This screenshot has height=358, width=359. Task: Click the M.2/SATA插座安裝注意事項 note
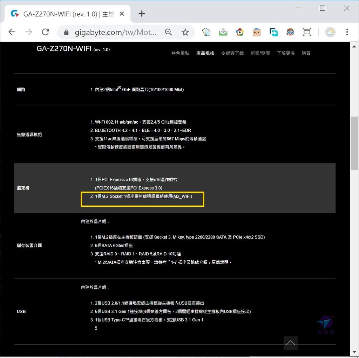[163, 262]
